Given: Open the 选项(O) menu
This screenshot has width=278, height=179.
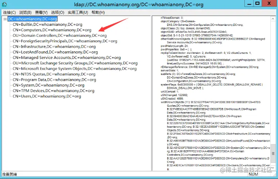Looking at the screenshot, I should [58, 12].
